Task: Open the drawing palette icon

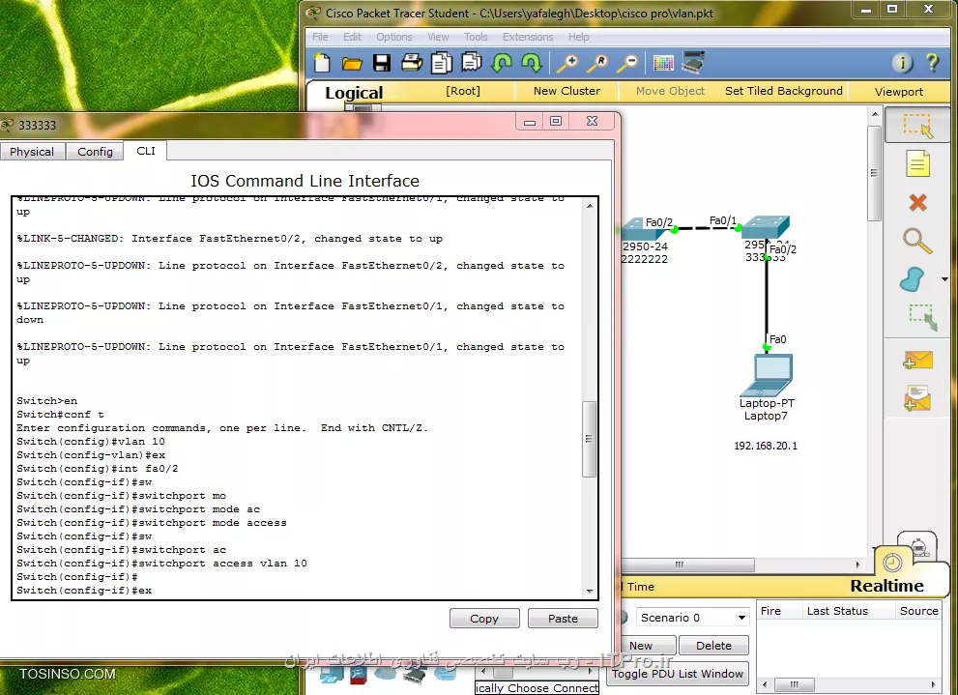Action: (663, 63)
